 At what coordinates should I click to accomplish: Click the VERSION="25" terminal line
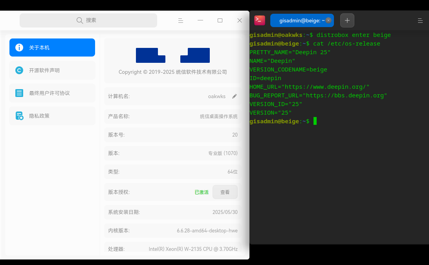point(271,113)
